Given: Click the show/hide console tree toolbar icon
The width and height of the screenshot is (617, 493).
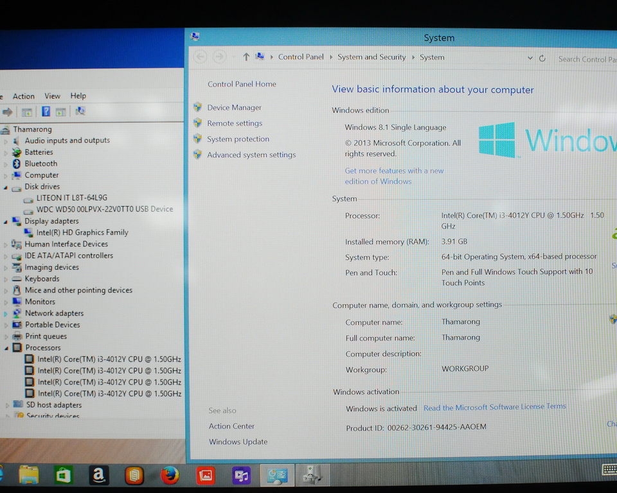Looking at the screenshot, I should (x=27, y=112).
